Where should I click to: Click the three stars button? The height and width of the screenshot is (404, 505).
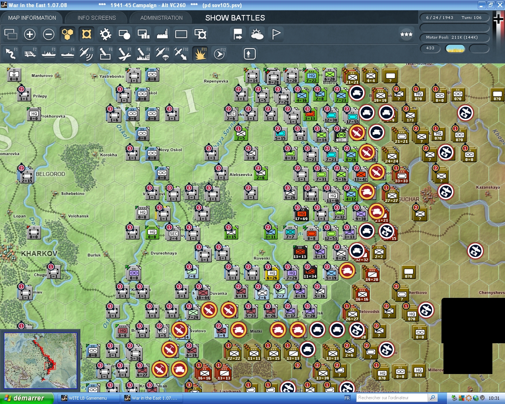tap(406, 34)
